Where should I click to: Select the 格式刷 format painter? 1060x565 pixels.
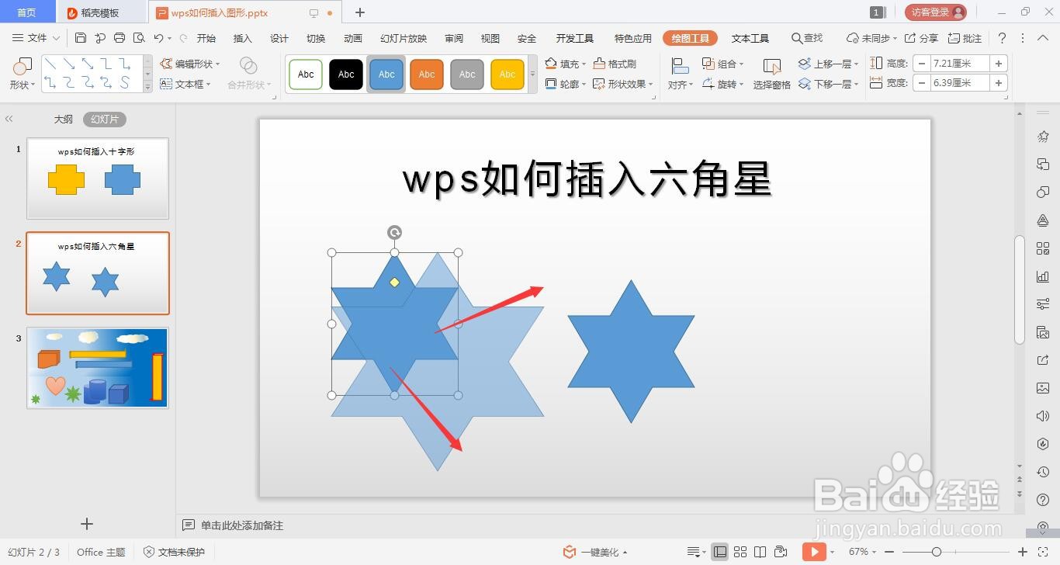pos(615,64)
